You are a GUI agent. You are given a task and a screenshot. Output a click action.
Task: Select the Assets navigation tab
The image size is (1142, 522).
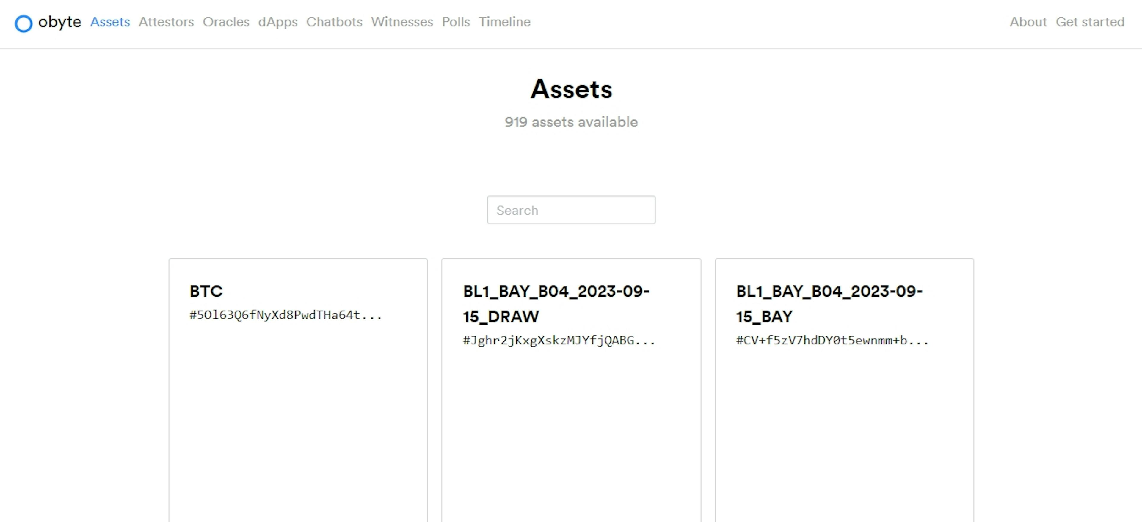(110, 22)
